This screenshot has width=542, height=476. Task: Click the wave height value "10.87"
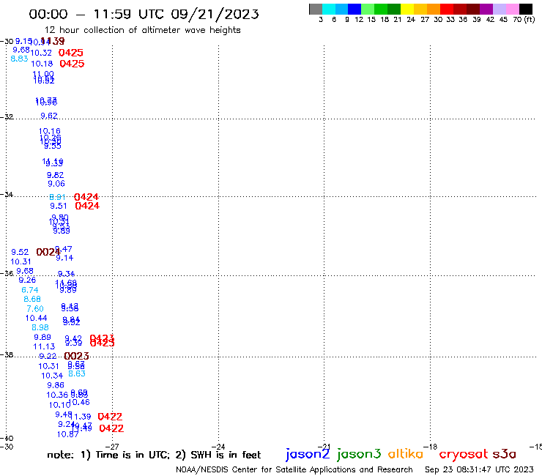click(x=67, y=434)
